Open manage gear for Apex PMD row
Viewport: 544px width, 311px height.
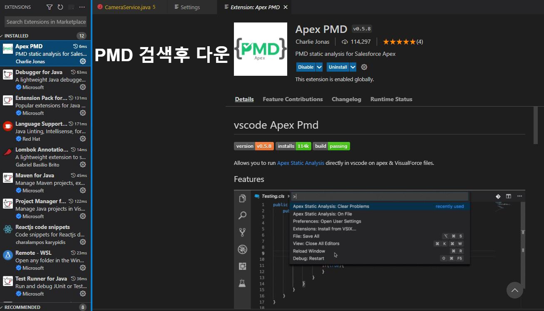(83, 61)
